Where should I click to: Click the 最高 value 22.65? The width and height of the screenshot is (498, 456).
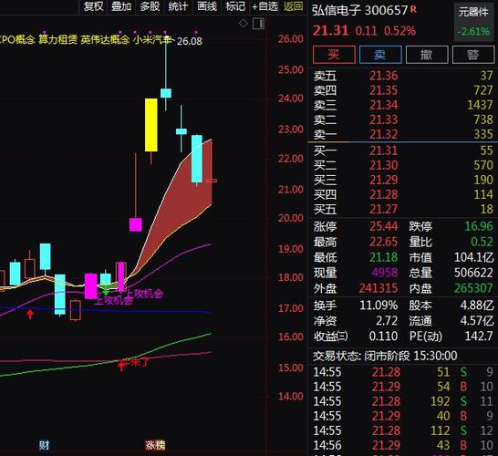tap(383, 242)
